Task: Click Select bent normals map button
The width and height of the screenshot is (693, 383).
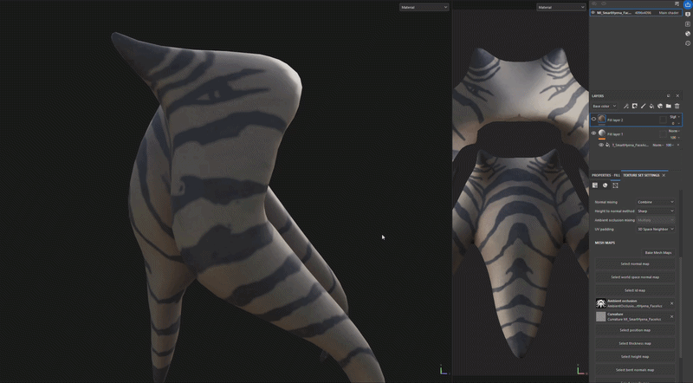Action: click(x=635, y=370)
